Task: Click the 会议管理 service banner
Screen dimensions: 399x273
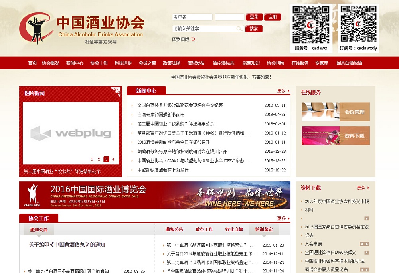Action: (x=336, y=112)
